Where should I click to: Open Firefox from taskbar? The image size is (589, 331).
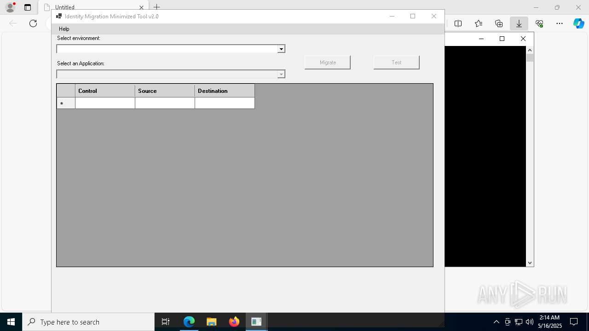[234, 322]
